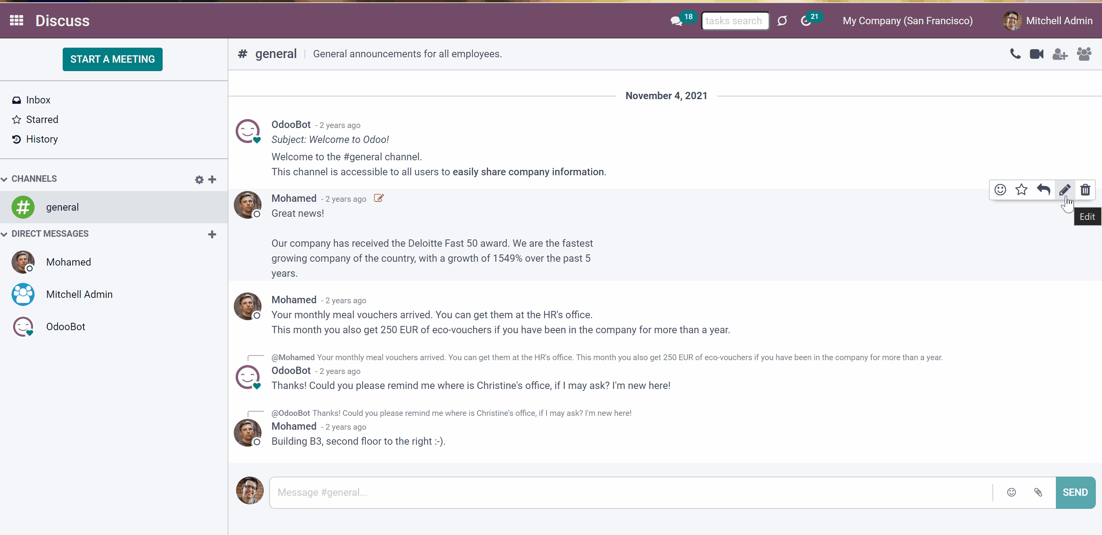The image size is (1102, 535).
Task: Open the Mitchell Admin user menu
Action: pos(1047,20)
